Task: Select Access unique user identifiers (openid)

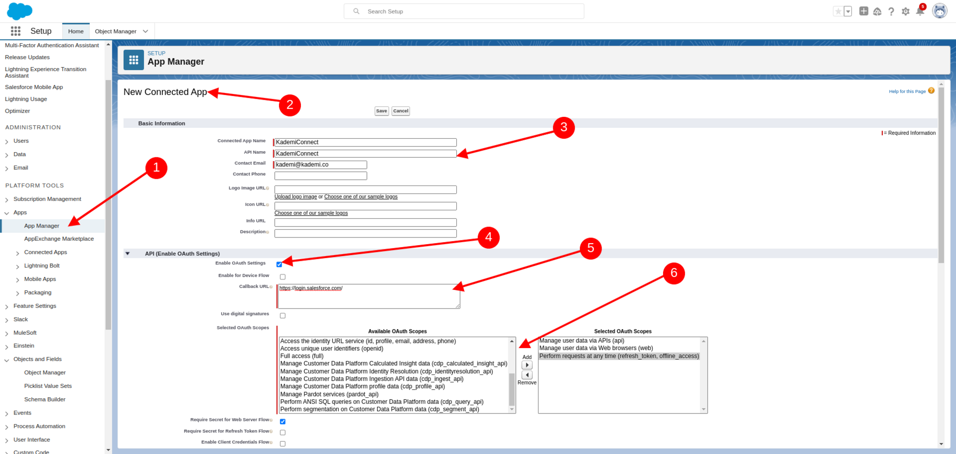Action: pos(332,349)
